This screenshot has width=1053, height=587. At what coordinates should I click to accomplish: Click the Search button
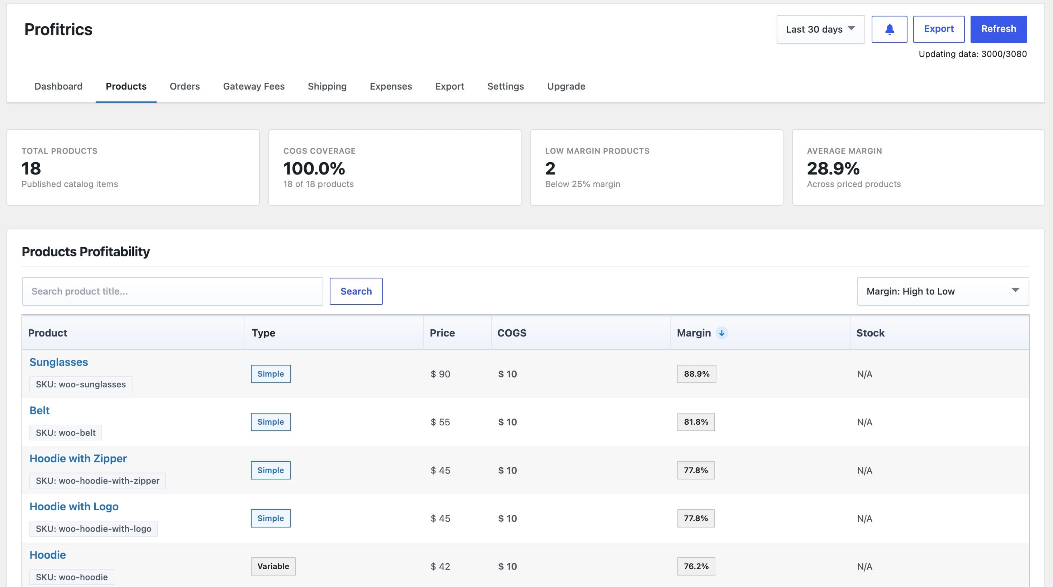(x=356, y=291)
